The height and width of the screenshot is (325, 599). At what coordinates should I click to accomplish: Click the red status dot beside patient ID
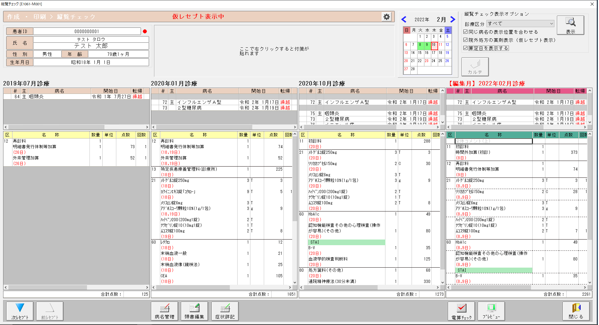(145, 31)
